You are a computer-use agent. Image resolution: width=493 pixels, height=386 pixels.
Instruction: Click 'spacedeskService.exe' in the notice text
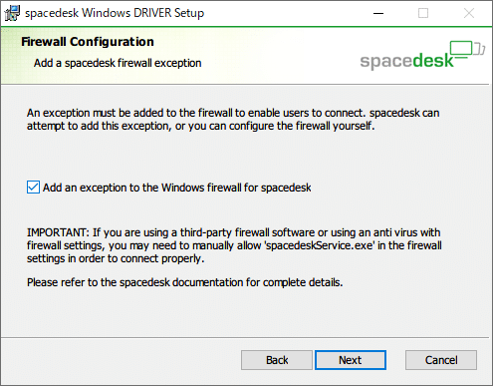[320, 245]
